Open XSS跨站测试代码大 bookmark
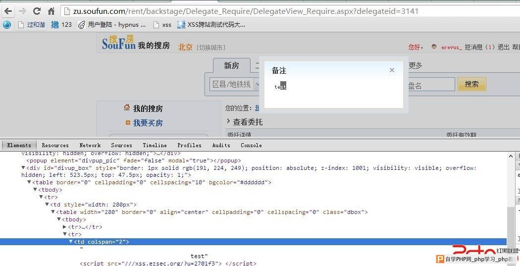Screen dimensions: 520x266 tap(211, 25)
